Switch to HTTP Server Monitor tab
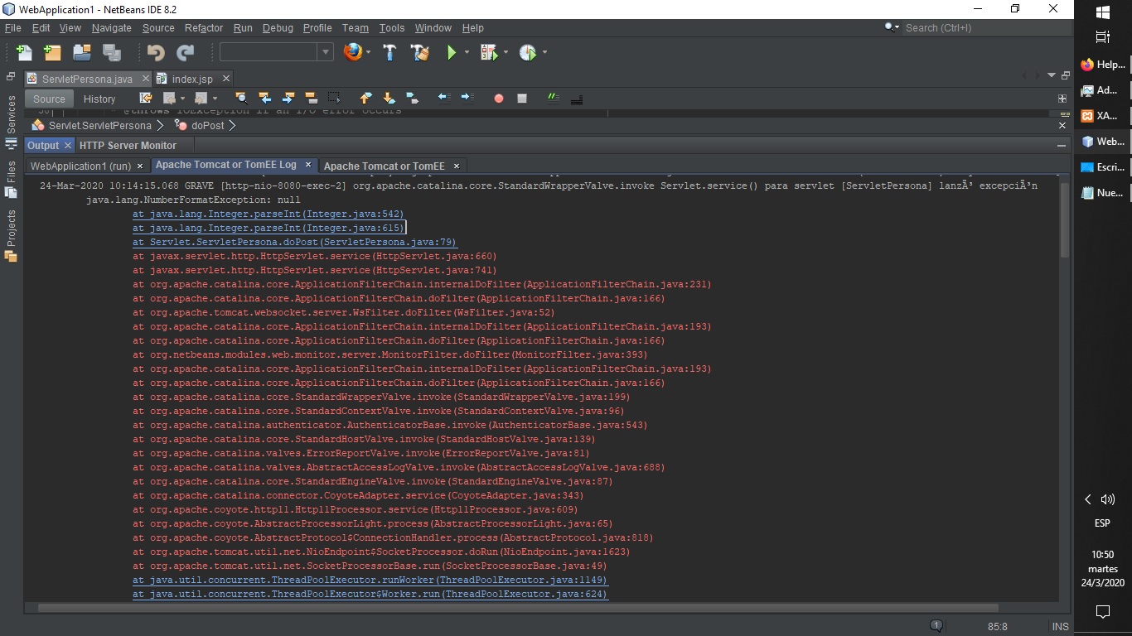This screenshot has height=636, width=1132. tap(128, 145)
